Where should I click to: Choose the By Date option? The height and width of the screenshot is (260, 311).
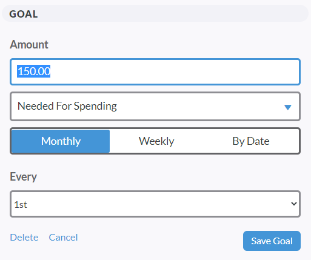251,141
